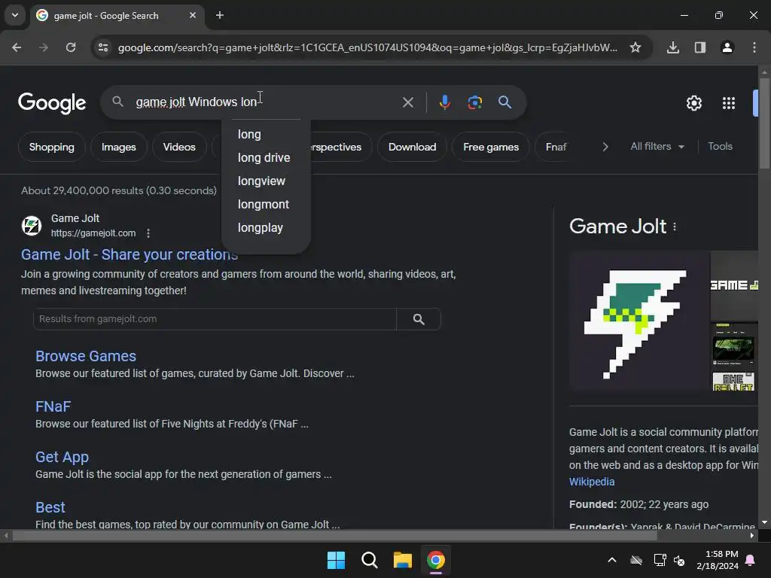Expand the All filters dropdown

click(657, 147)
